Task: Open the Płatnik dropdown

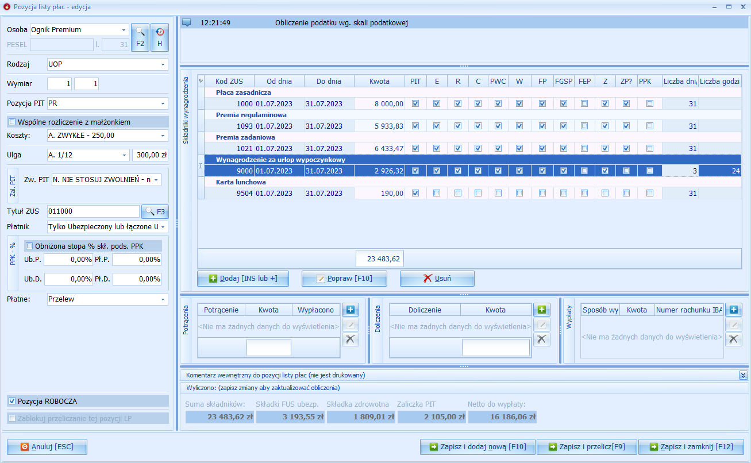Action: coord(164,227)
